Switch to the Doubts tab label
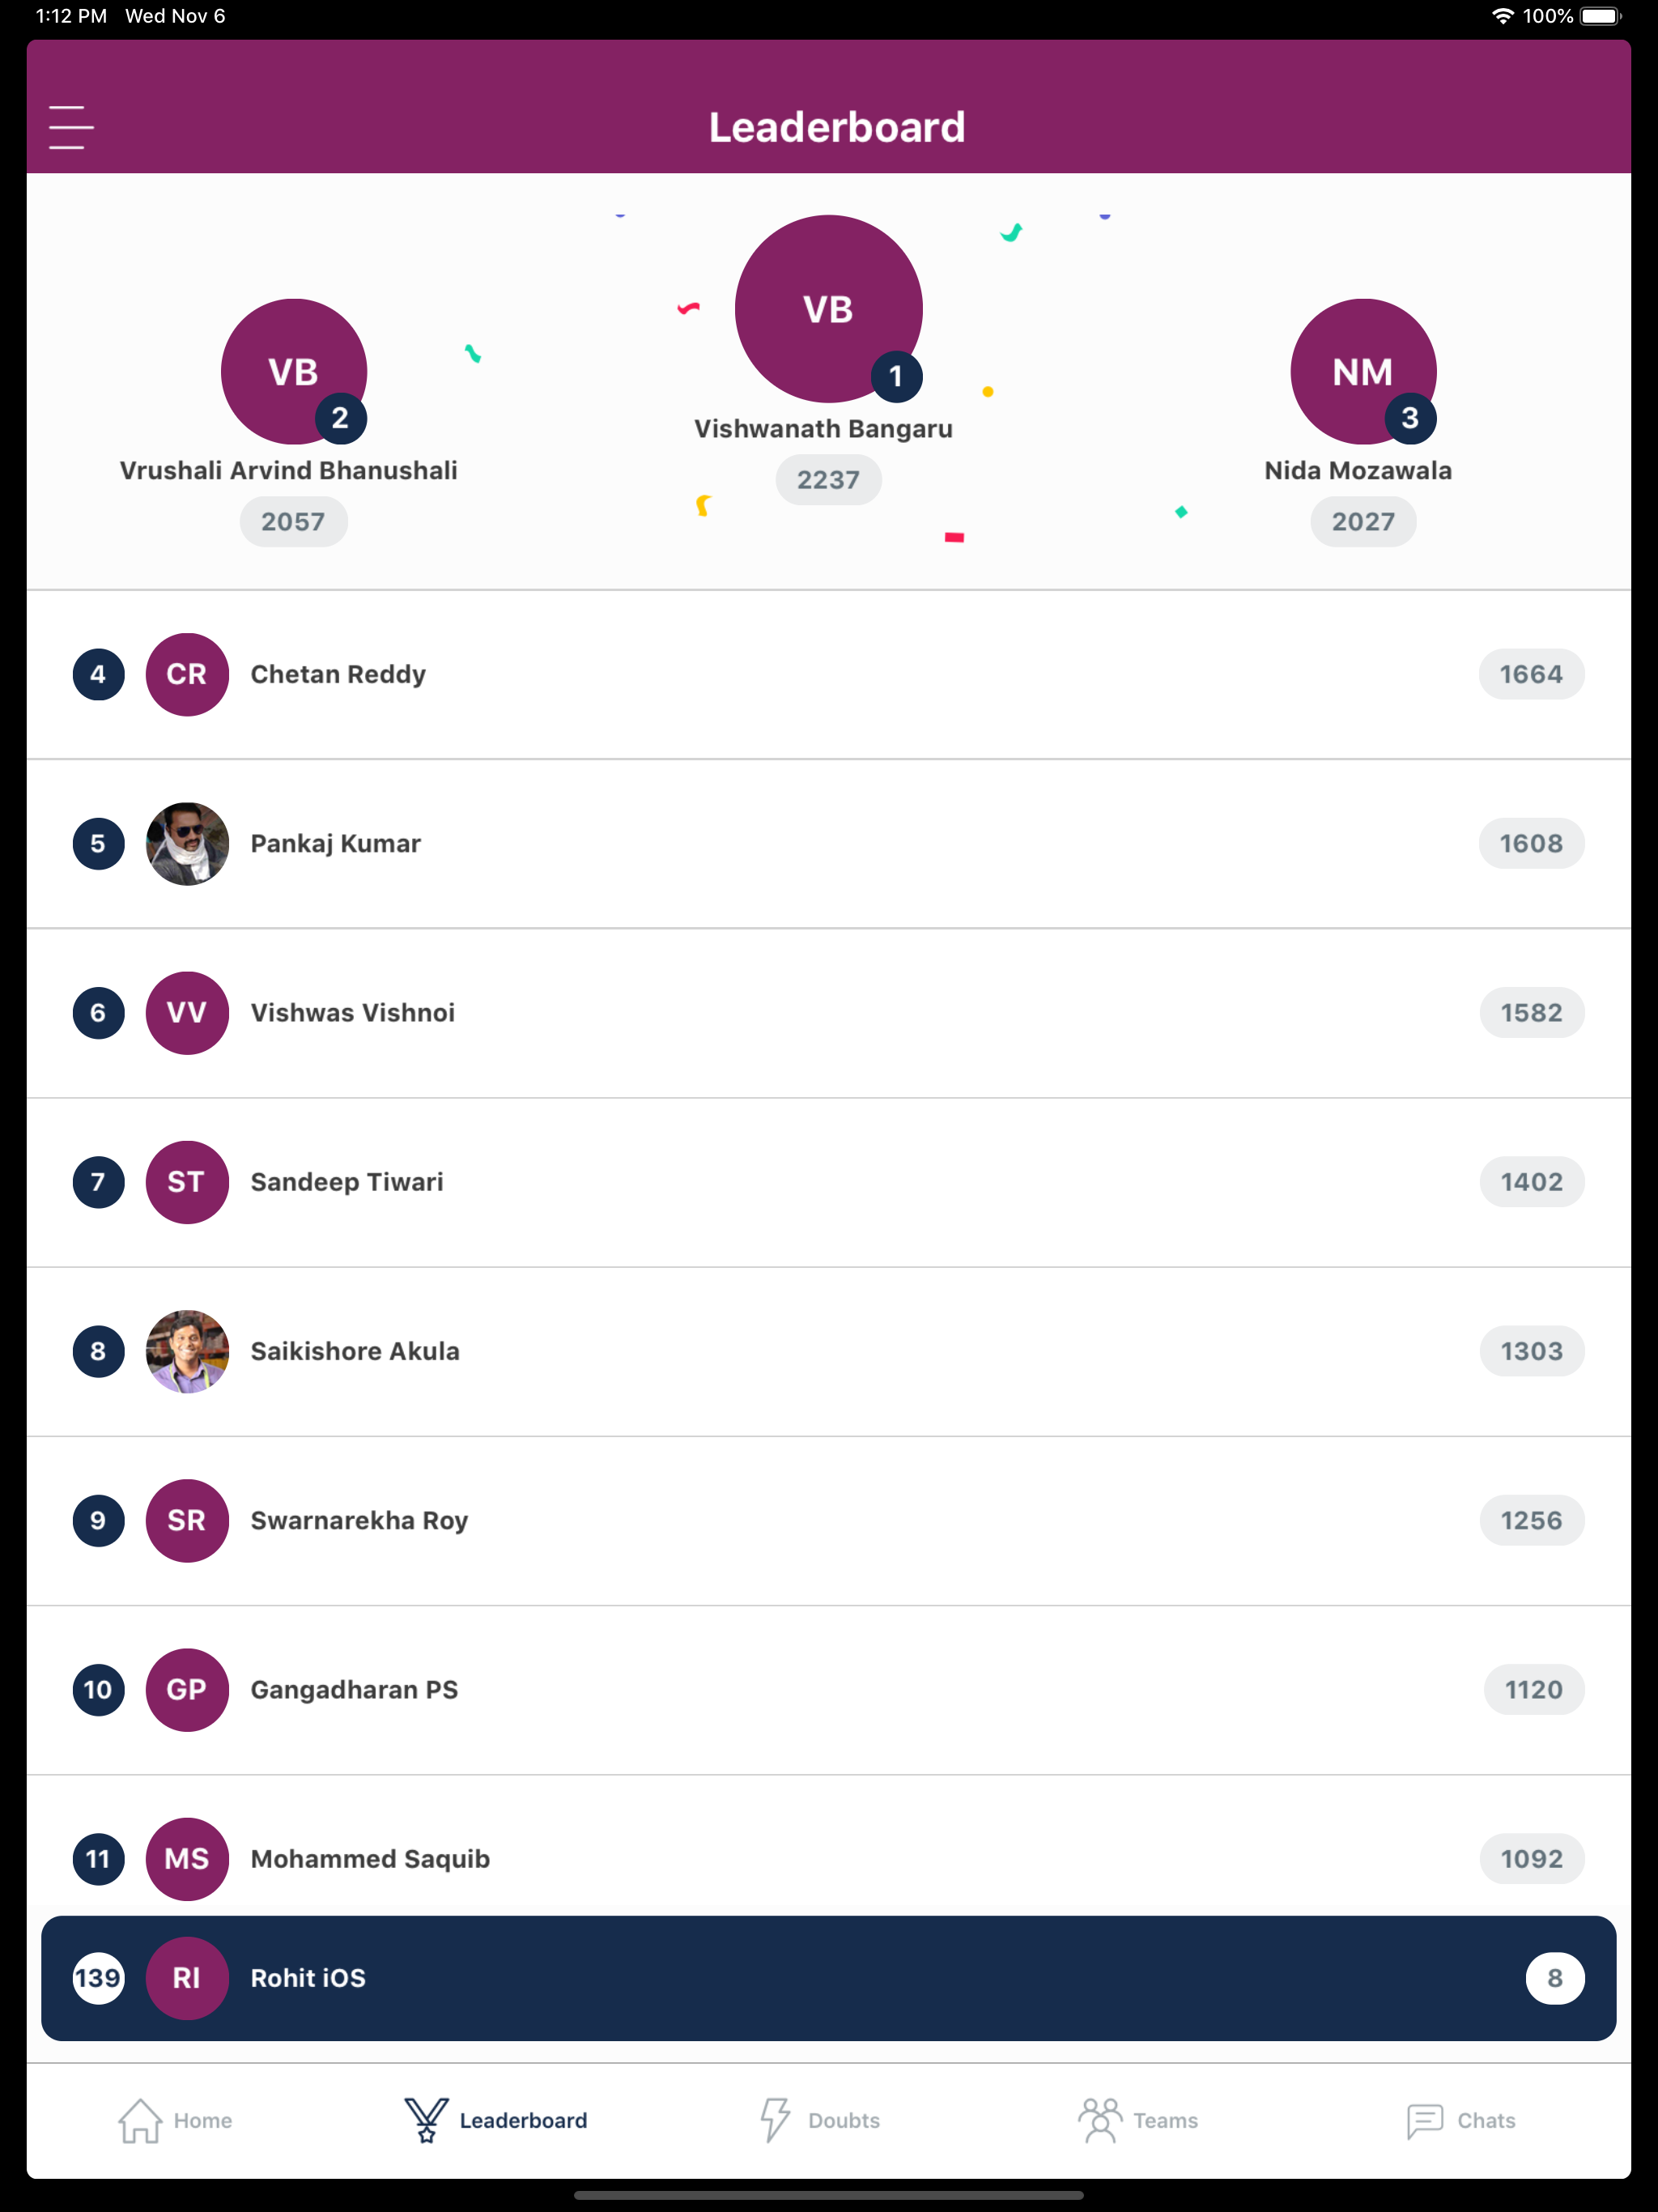This screenshot has width=1658, height=2212. coord(843,2120)
